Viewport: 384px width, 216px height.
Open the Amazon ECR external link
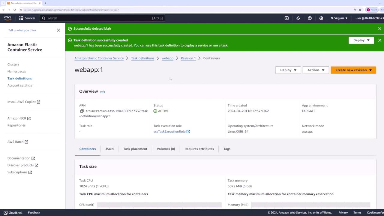coord(19,118)
